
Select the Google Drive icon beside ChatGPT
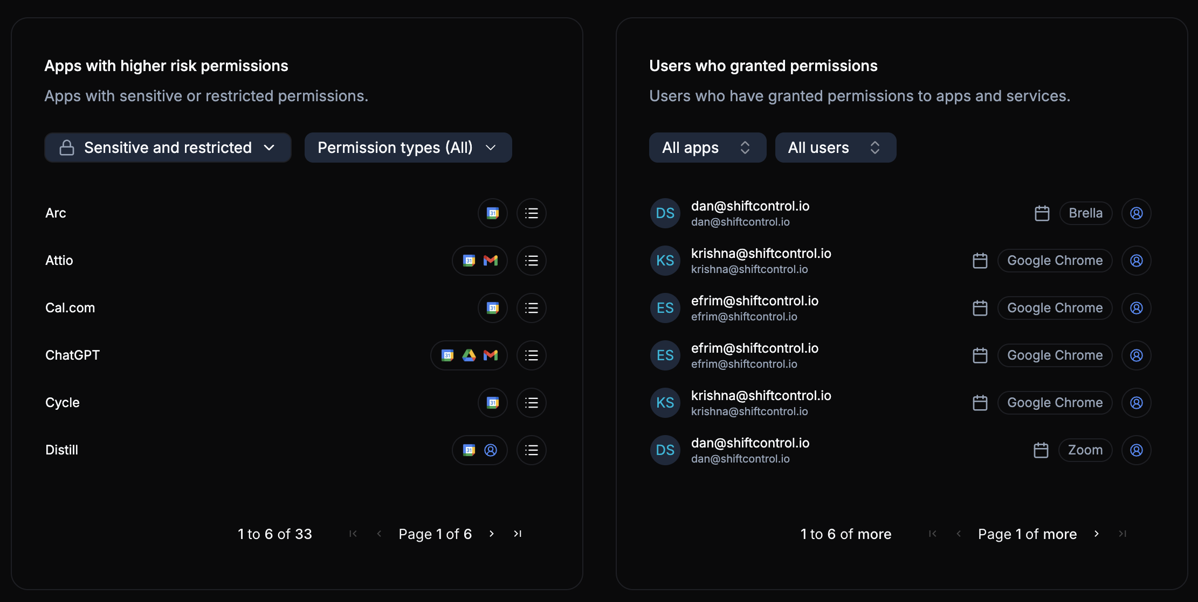[x=469, y=355]
